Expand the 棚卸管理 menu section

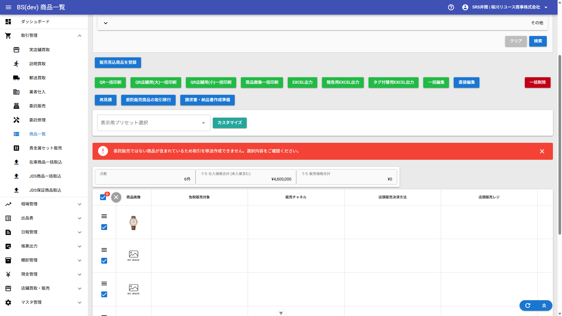80,260
